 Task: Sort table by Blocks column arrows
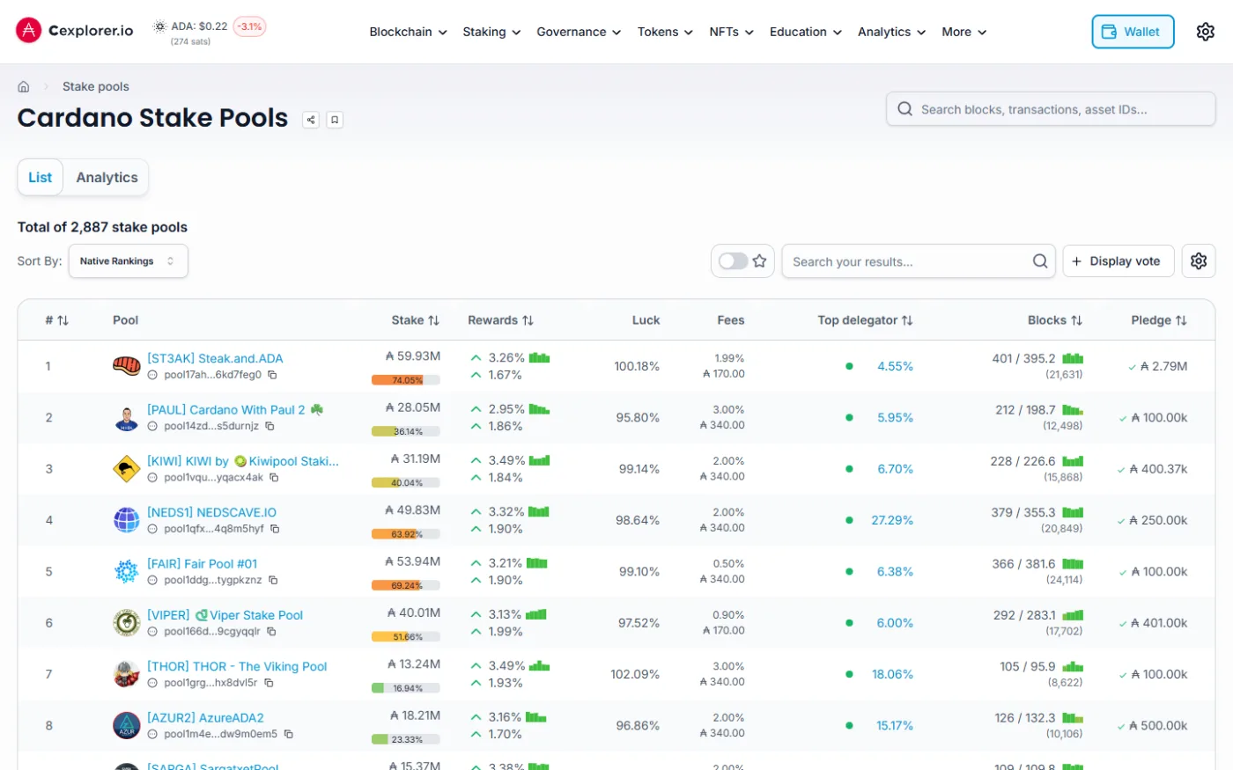(1076, 320)
